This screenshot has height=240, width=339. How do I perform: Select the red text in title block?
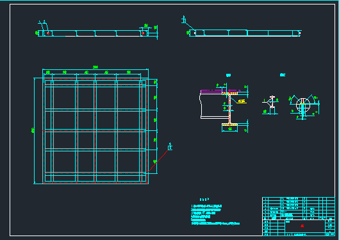302,226
